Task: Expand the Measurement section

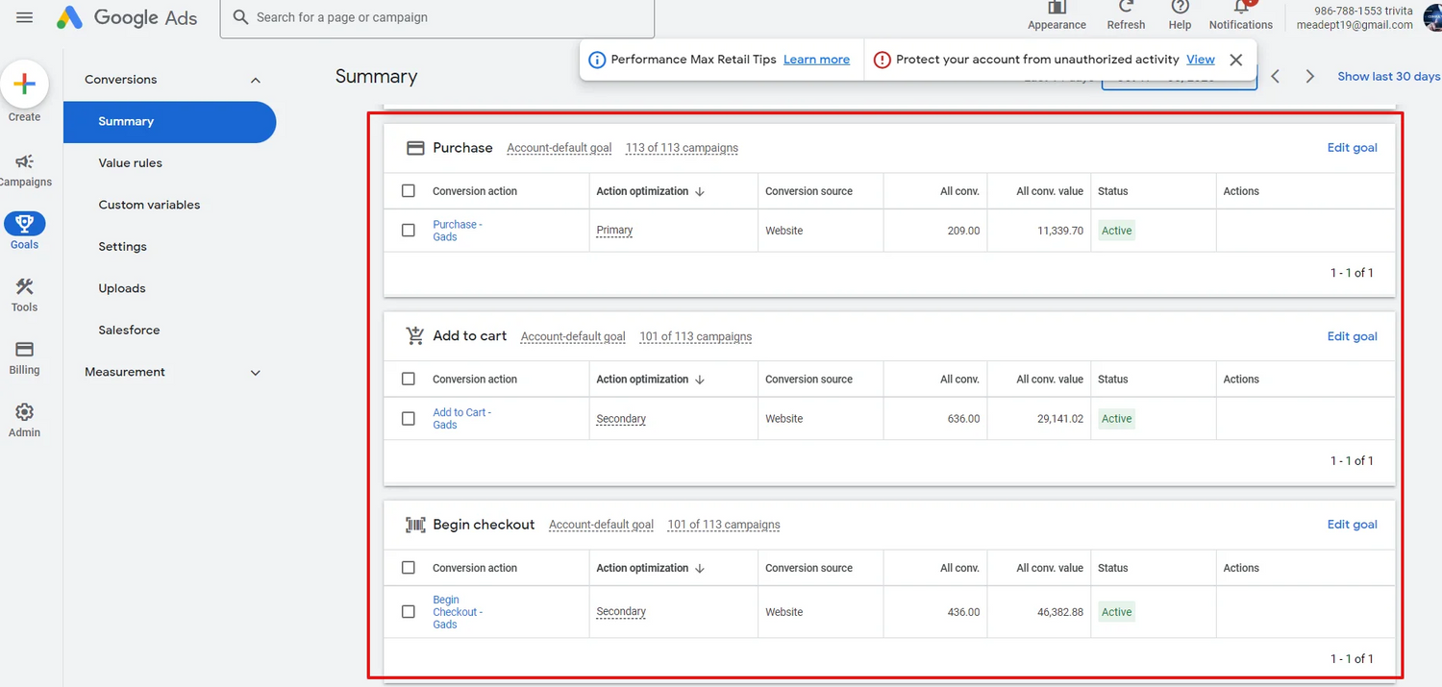Action: pos(255,373)
